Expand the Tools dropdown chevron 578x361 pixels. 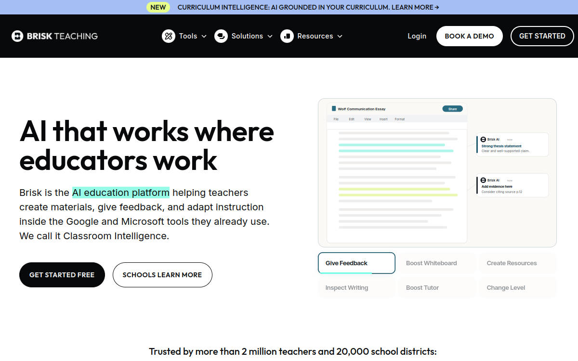coord(204,36)
